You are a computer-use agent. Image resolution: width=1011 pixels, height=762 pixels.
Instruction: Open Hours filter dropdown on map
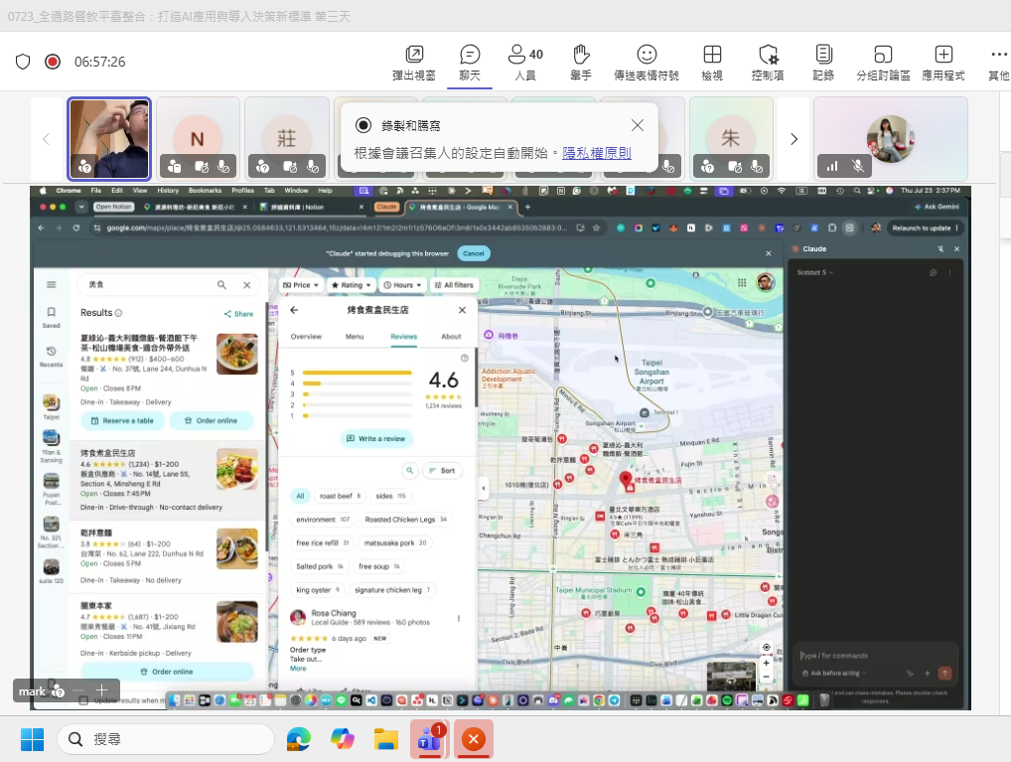(401, 284)
